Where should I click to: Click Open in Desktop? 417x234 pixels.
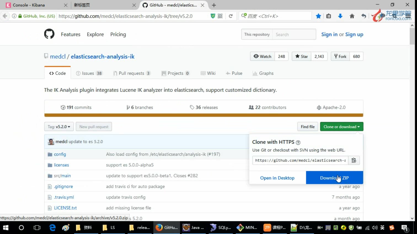click(x=277, y=178)
